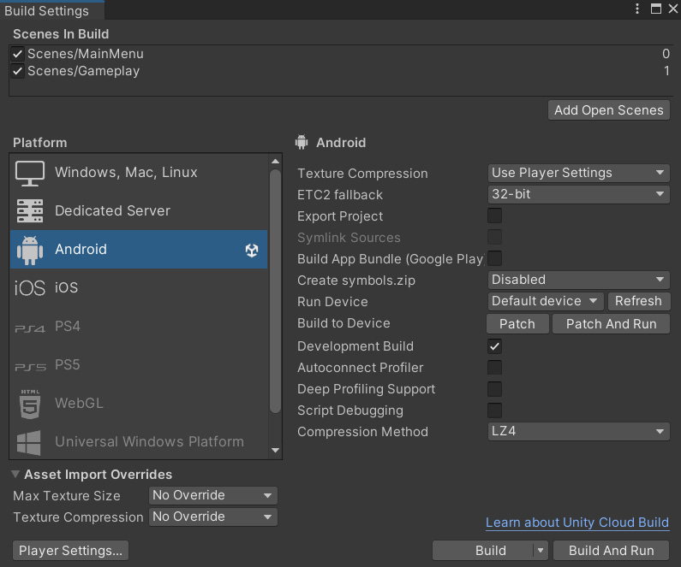Select the Dedicated Server platform
Viewport: 681px width, 567px height.
tap(139, 210)
